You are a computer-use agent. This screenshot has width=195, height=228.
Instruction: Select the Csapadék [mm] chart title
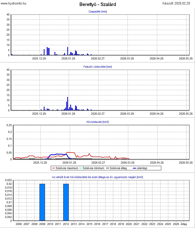tap(97, 11)
